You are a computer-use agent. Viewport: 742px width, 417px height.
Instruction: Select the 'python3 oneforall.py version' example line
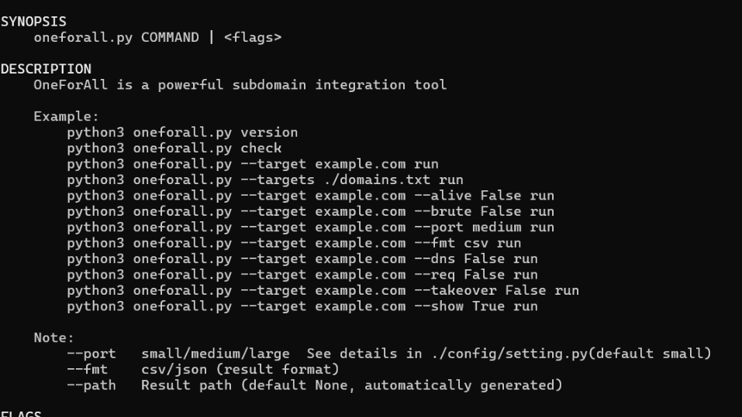182,133
